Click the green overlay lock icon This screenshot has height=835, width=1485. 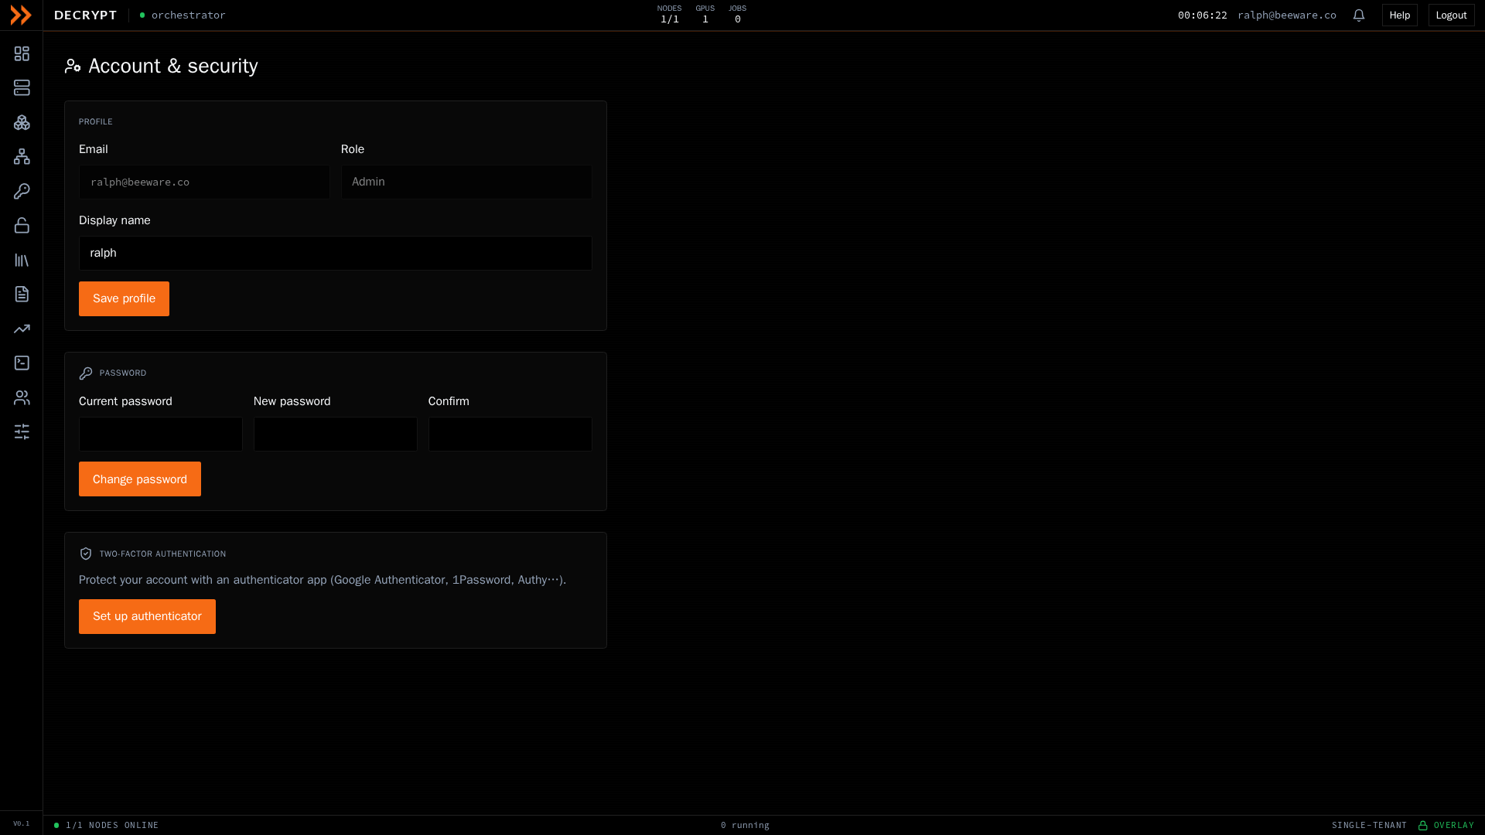pos(1422,825)
